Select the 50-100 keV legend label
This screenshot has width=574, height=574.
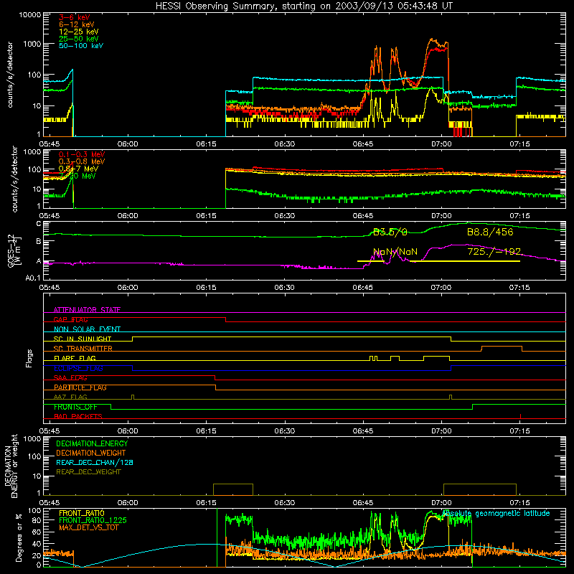point(81,46)
